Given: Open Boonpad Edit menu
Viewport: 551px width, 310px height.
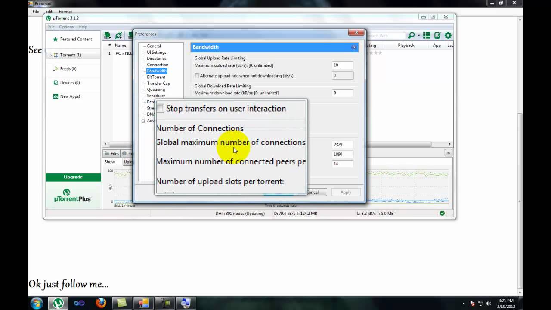Looking at the screenshot, I should click(x=49, y=12).
